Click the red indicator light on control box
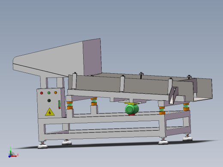Viewport: 223px width, 167px height. [42, 93]
